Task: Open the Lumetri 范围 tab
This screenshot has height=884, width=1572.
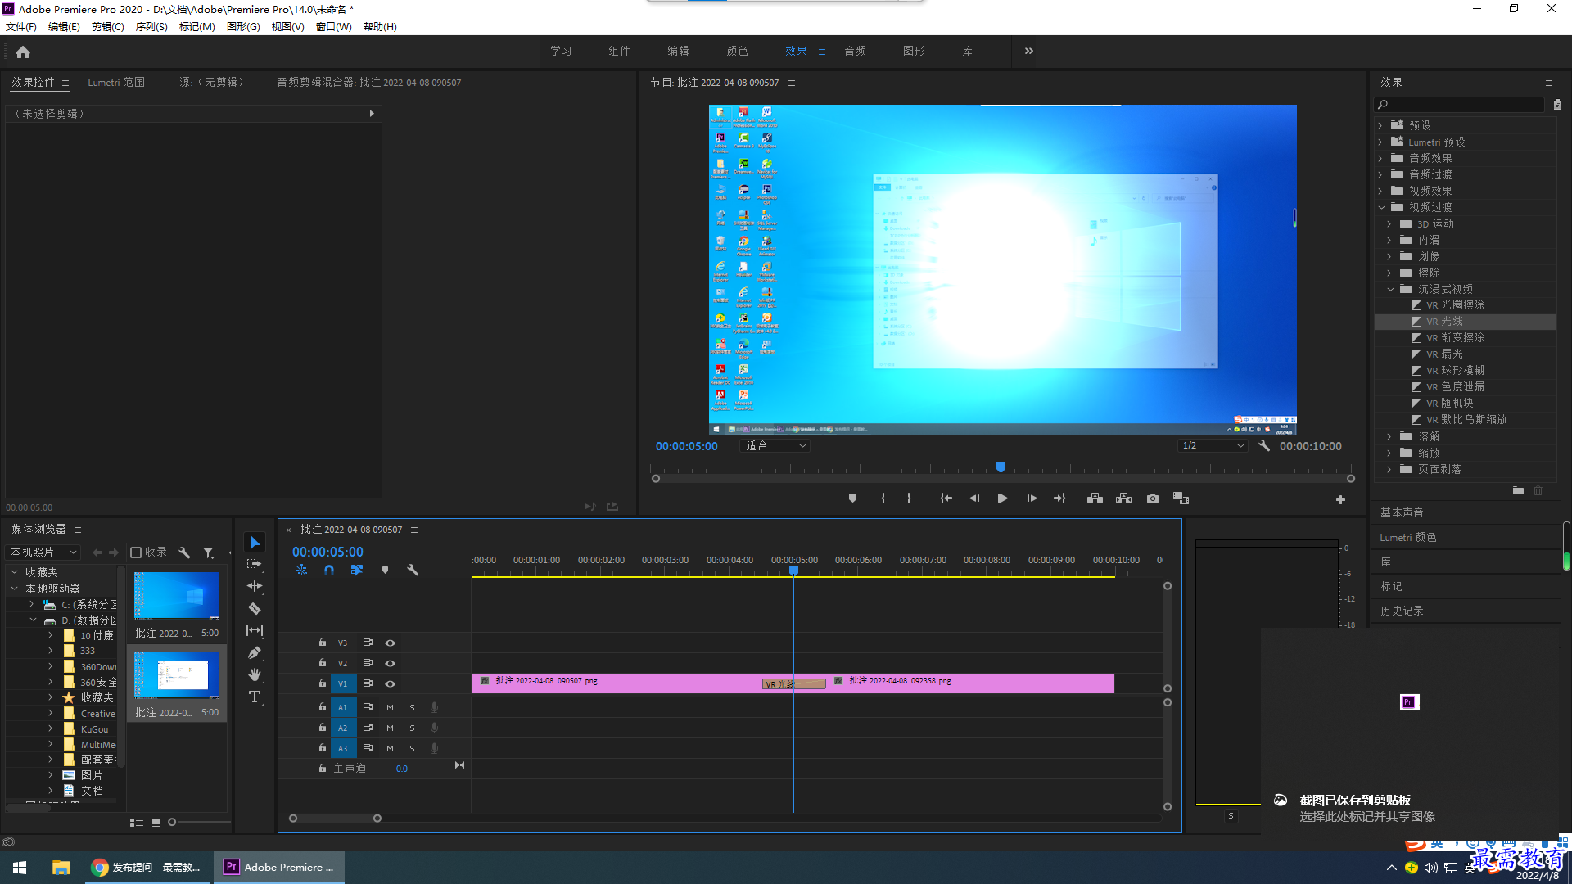Action: pyautogui.click(x=116, y=83)
